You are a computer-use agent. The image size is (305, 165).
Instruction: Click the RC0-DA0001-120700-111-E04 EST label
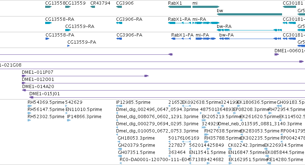(154, 160)
